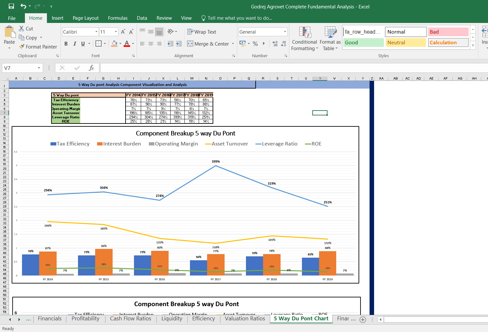488x332 pixels.
Task: Apply Borders to the selection
Action: click(99, 44)
